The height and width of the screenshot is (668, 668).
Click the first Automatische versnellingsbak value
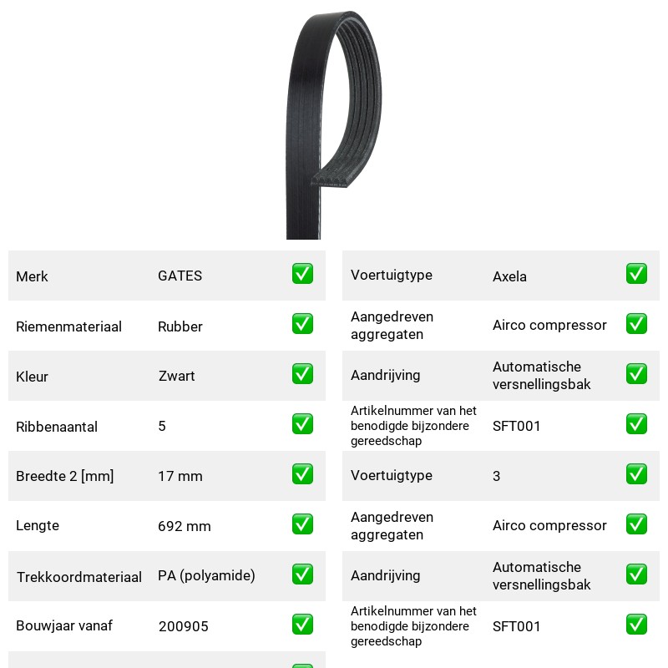tap(541, 375)
